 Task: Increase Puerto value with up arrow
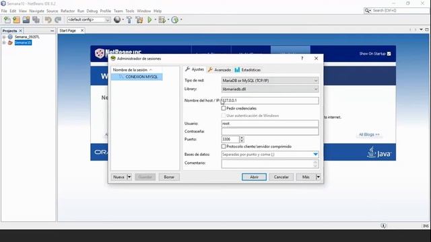242,137
